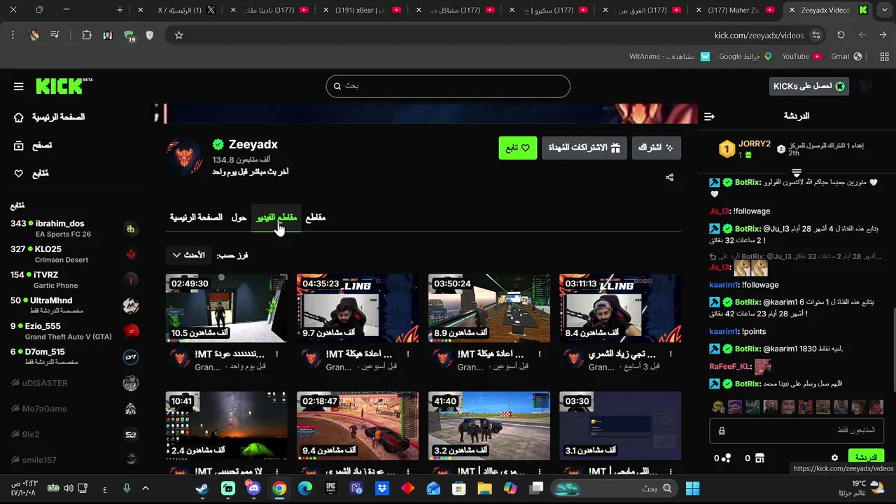This screenshot has width=896, height=504.
Task: Open the WitAnime bookmark
Action: [669, 56]
